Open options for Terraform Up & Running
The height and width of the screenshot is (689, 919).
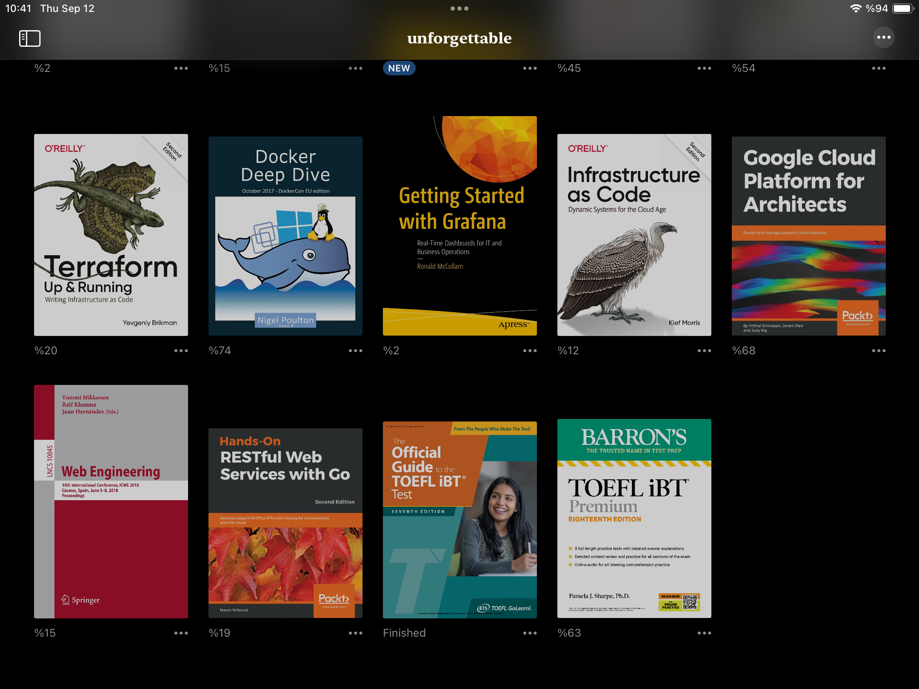point(181,351)
